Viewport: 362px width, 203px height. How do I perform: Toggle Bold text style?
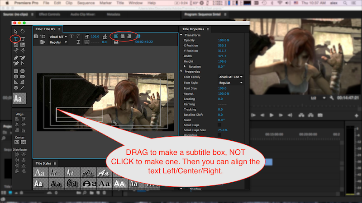pyautogui.click(x=71, y=37)
